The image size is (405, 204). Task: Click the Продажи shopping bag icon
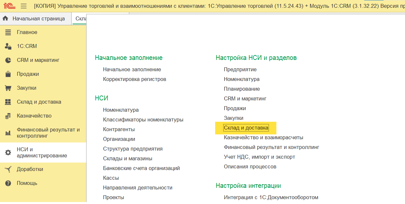(8, 74)
